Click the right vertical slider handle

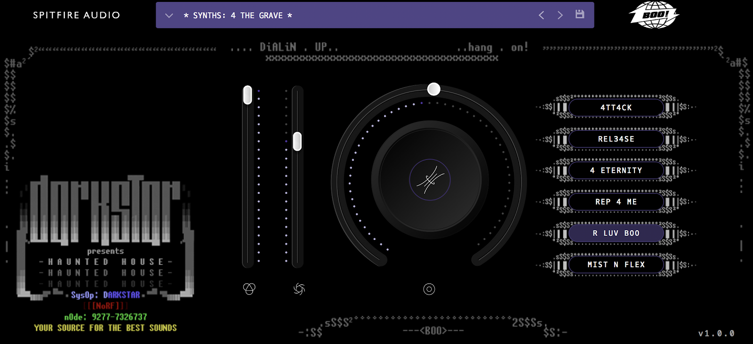297,142
